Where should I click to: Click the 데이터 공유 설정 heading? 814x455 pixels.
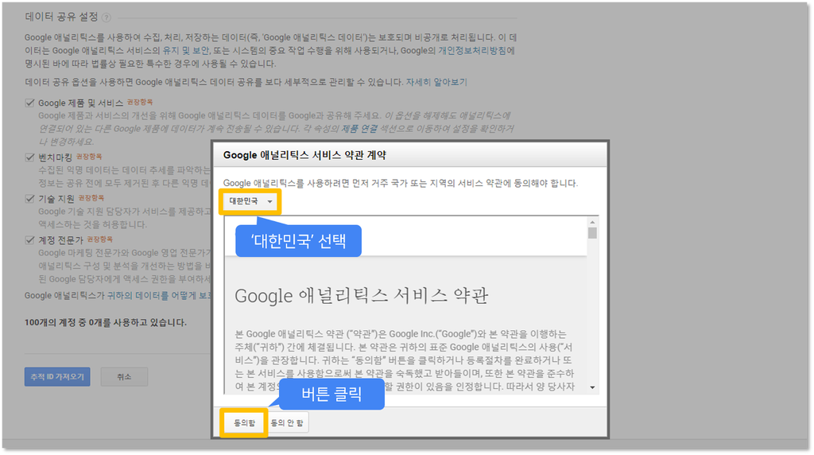pyautogui.click(x=61, y=17)
